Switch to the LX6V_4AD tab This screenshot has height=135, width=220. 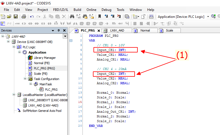point(117,30)
